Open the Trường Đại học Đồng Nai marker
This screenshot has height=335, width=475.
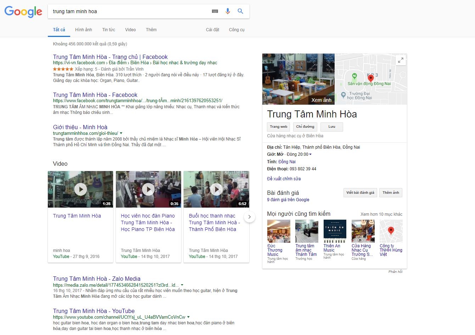(343, 95)
